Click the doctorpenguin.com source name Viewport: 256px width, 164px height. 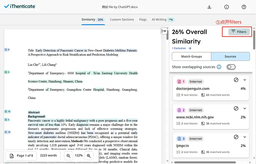(193, 89)
